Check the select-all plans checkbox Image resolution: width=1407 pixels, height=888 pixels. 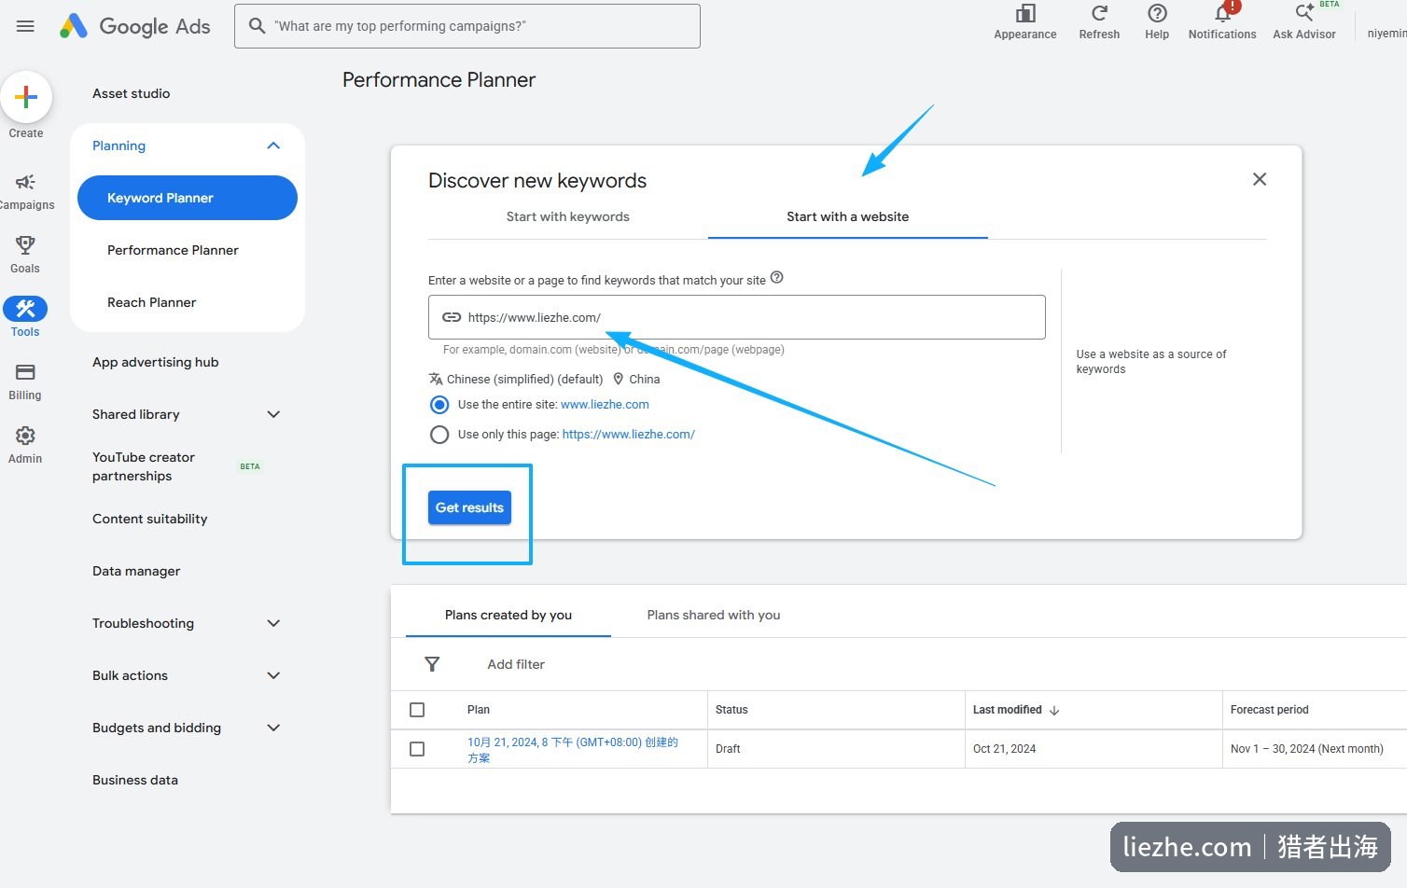[417, 710]
